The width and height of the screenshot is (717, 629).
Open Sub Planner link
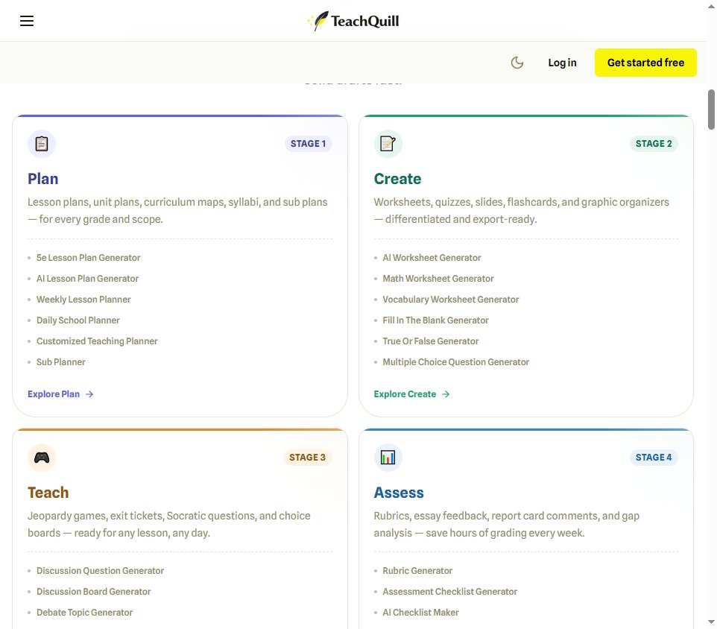61,362
